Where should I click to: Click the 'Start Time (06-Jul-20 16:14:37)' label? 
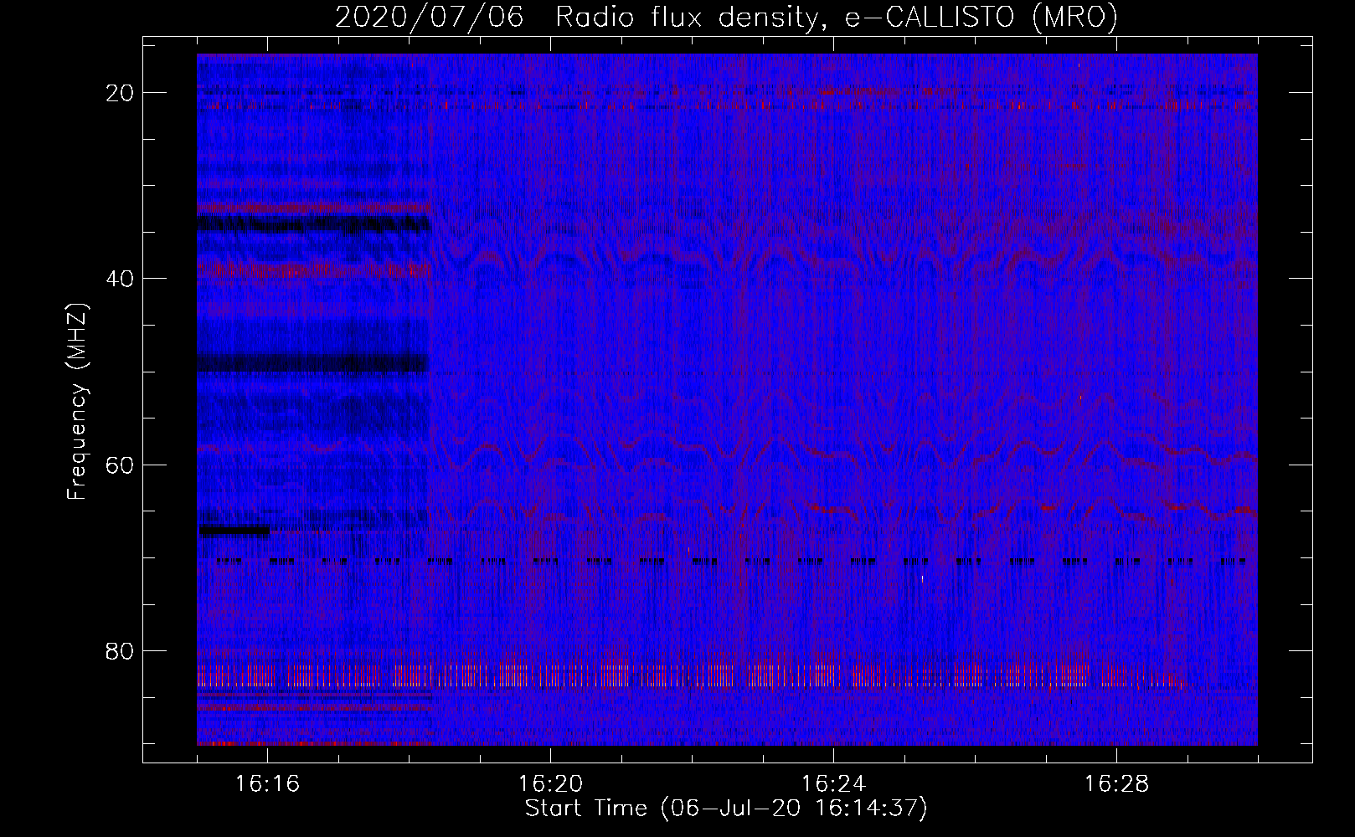[726, 809]
